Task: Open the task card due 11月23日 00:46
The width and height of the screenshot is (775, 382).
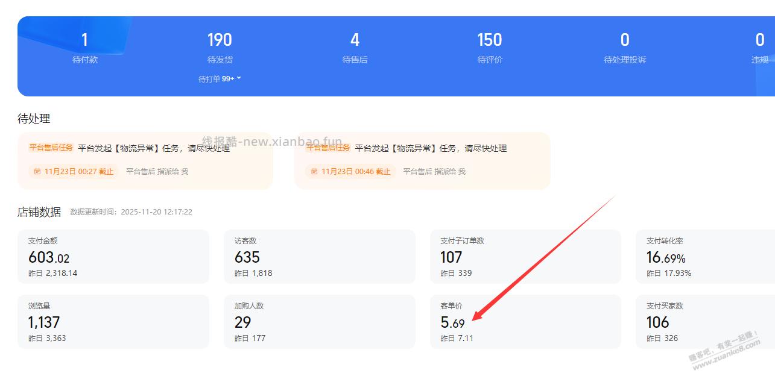Action: click(422, 161)
